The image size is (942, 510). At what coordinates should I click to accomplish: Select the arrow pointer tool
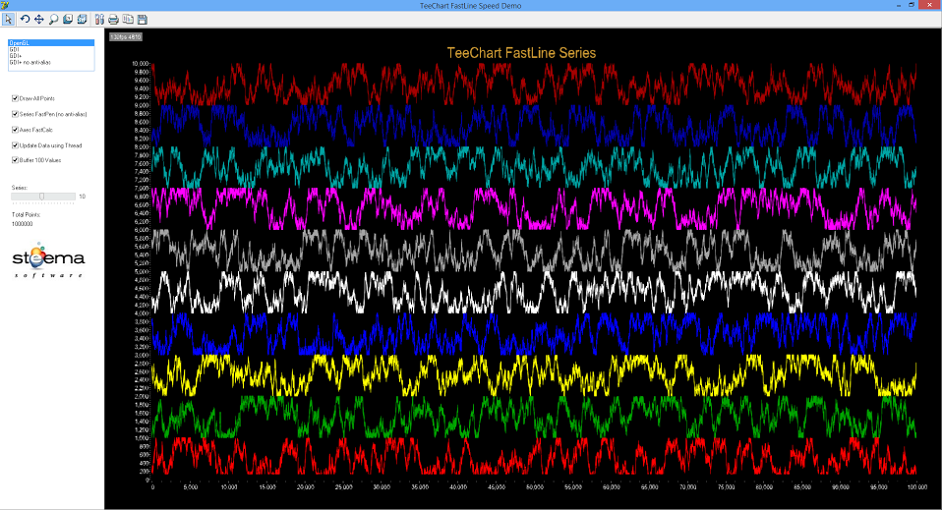pos(9,20)
